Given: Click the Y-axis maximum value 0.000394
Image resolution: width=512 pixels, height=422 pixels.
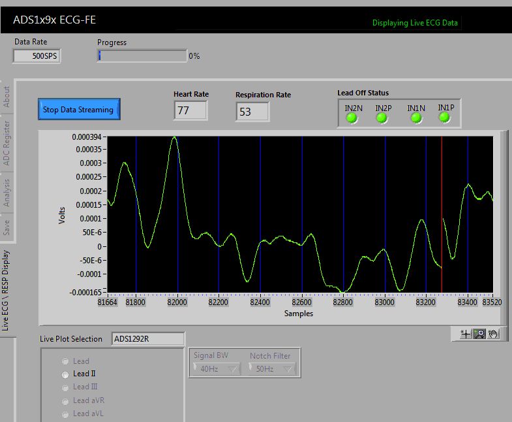Looking at the screenshot, I should 87,137.
